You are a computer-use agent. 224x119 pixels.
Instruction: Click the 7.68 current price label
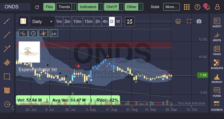click(203, 75)
